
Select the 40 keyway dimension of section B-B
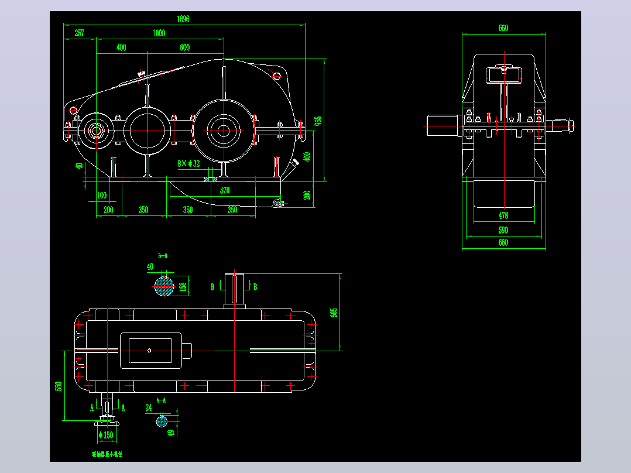[150, 266]
